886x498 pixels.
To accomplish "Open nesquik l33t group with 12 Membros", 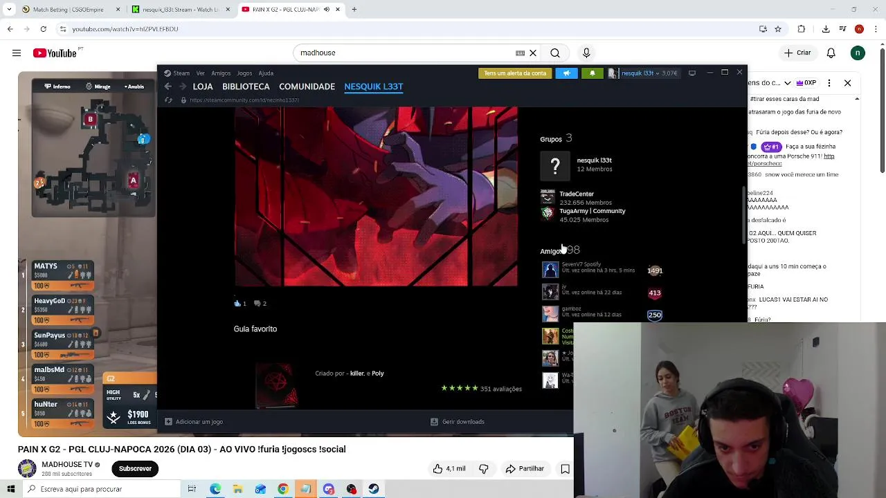I will point(594,160).
